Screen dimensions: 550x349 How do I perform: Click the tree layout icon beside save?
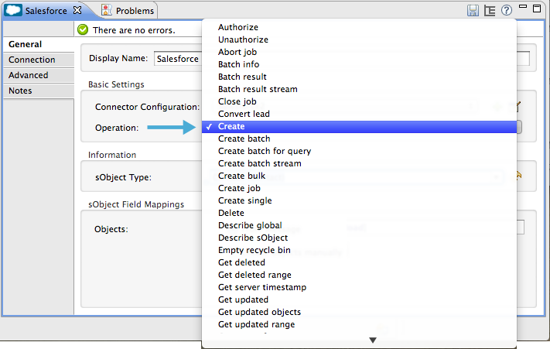pyautogui.click(x=490, y=11)
